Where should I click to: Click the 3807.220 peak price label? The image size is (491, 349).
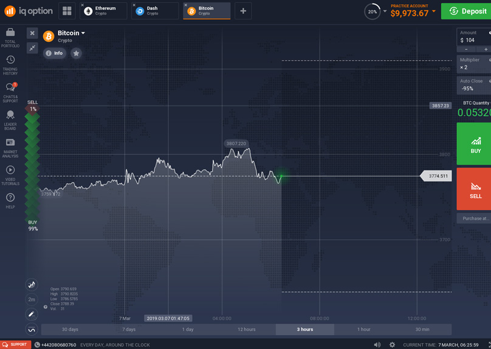pos(236,143)
